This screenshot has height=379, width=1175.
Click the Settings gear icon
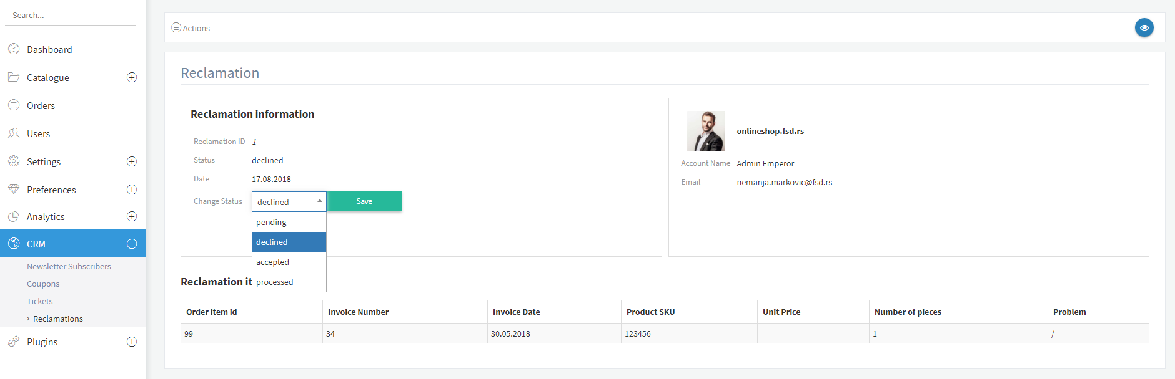14,161
